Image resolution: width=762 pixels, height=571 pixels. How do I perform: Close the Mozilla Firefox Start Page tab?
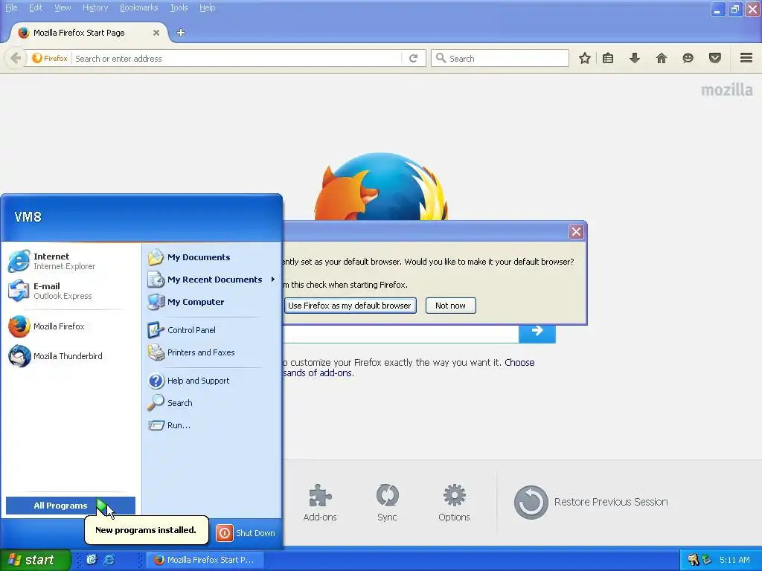coord(156,33)
